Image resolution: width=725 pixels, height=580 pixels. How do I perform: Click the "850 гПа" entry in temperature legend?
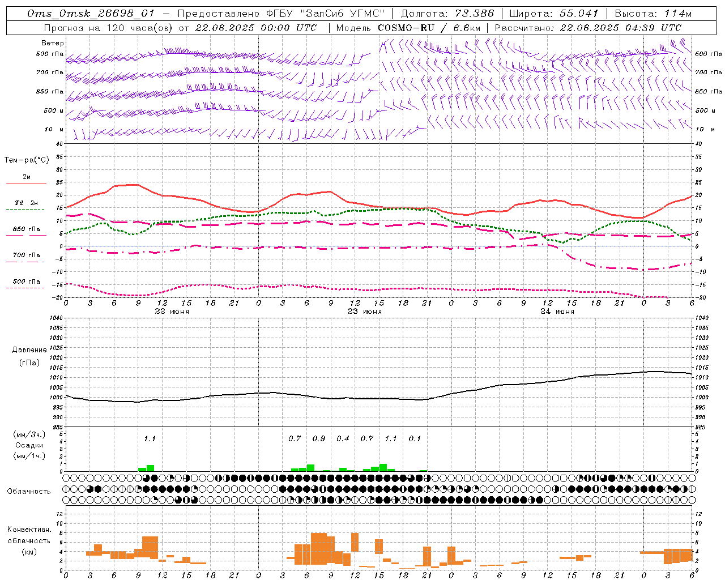(x=27, y=229)
